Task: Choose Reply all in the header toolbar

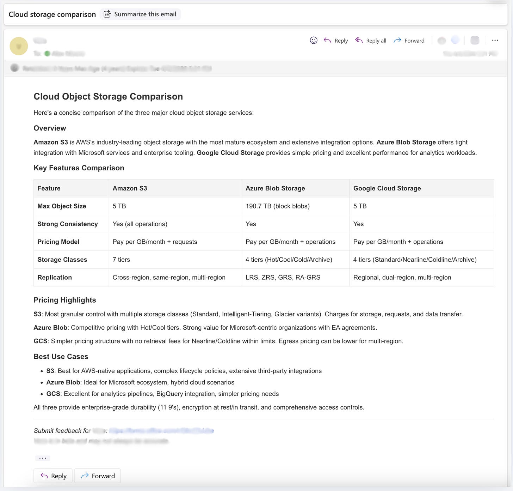Action: tap(371, 41)
